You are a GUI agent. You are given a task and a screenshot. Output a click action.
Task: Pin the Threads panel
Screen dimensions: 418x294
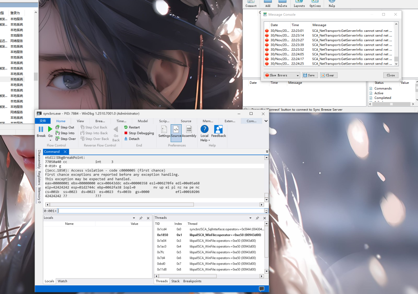click(x=257, y=218)
